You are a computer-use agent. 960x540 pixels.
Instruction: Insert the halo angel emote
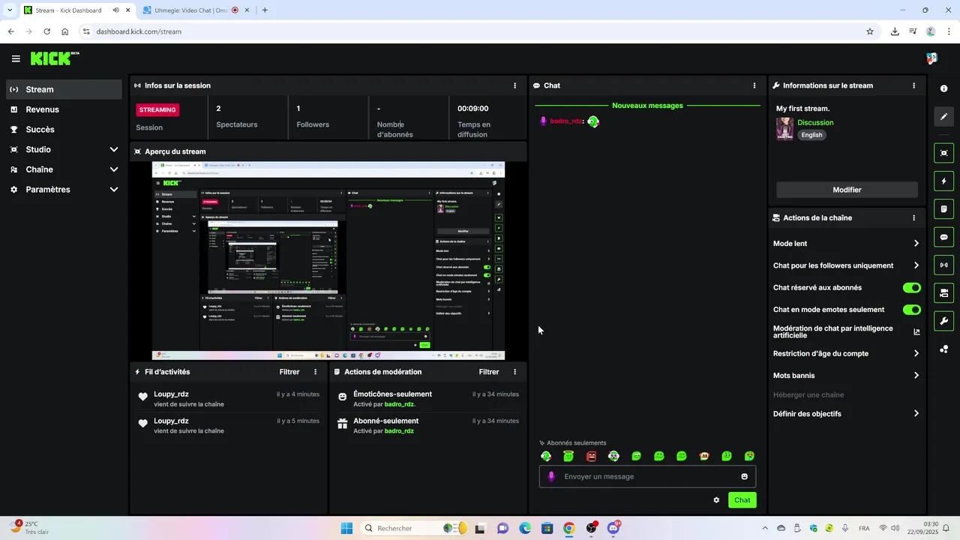click(x=568, y=456)
